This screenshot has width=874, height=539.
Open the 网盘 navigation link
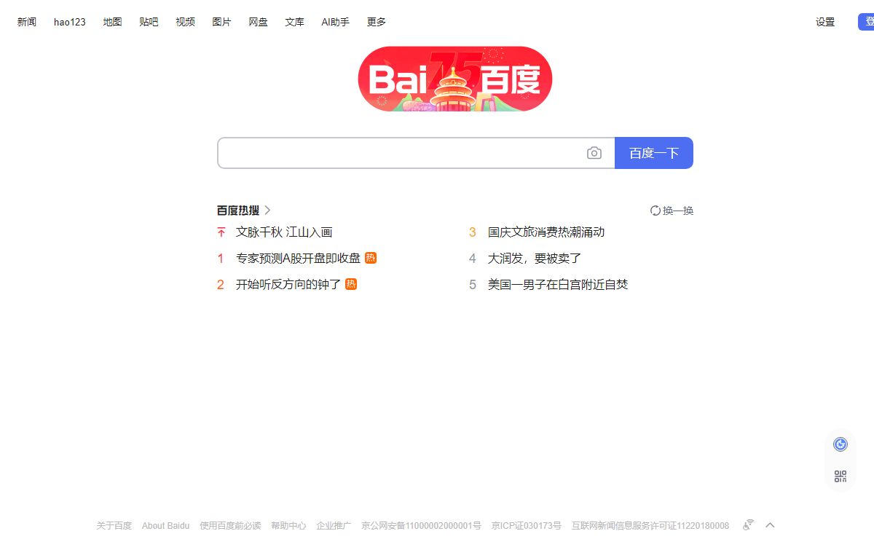[x=258, y=22]
